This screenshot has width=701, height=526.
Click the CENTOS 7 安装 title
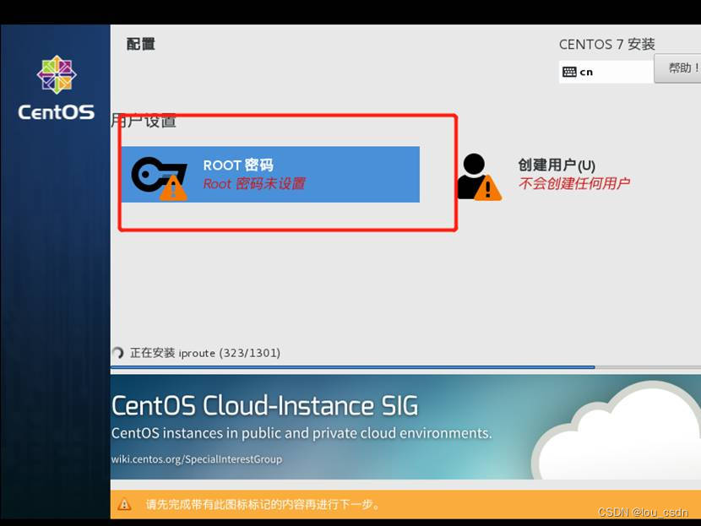point(606,44)
